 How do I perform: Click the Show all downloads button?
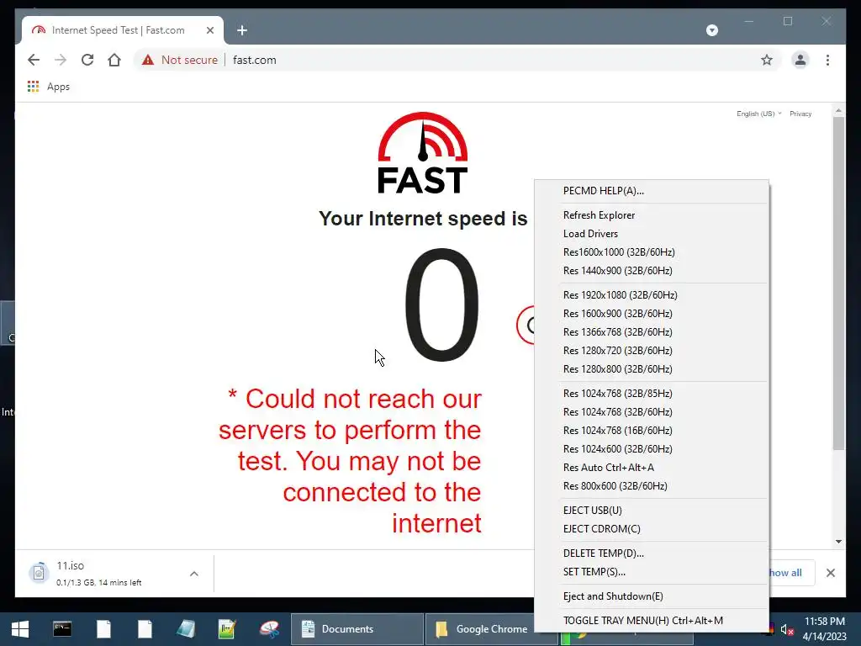[x=790, y=573]
